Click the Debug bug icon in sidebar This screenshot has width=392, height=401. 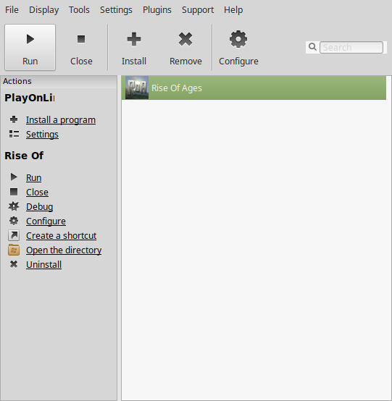tap(14, 206)
